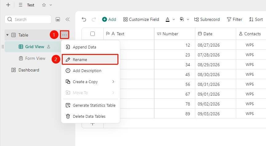Click the Dashboard layout icon
The height and width of the screenshot is (146, 266).
(x=14, y=70)
